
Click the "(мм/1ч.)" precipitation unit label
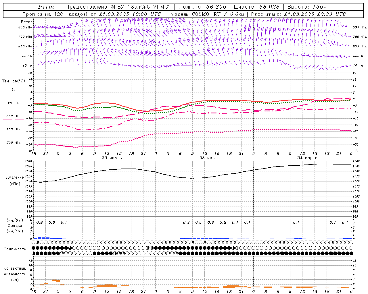click(15, 231)
